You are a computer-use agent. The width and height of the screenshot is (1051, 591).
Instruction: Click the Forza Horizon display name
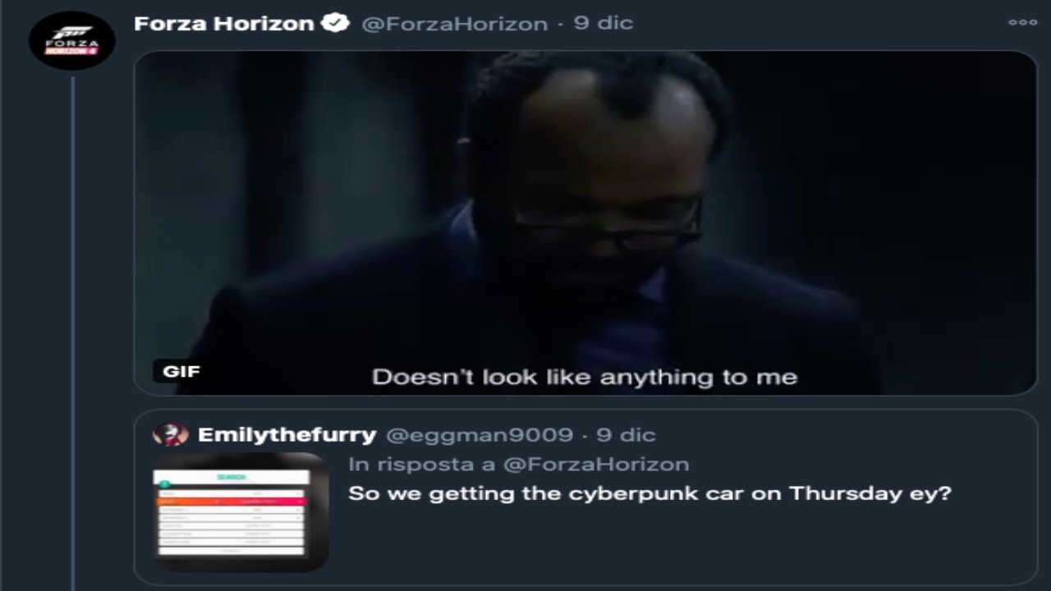click(224, 24)
